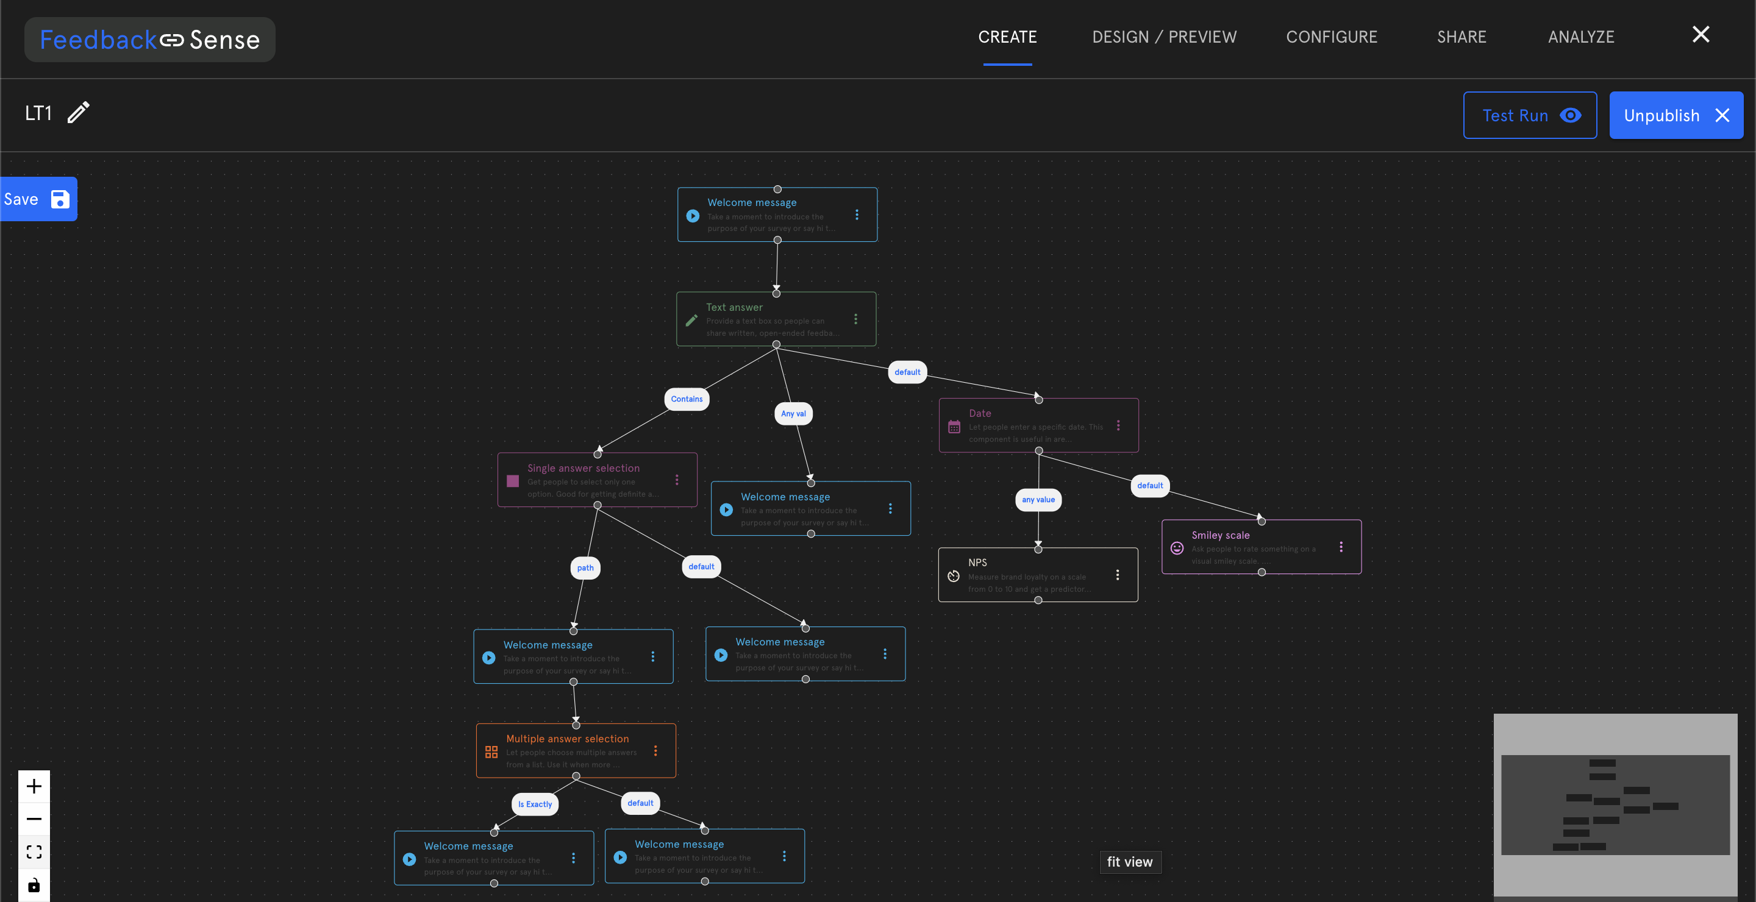Toggle the canvas interactivity lock
Screen dimensions: 1756x902
pyautogui.click(x=34, y=885)
